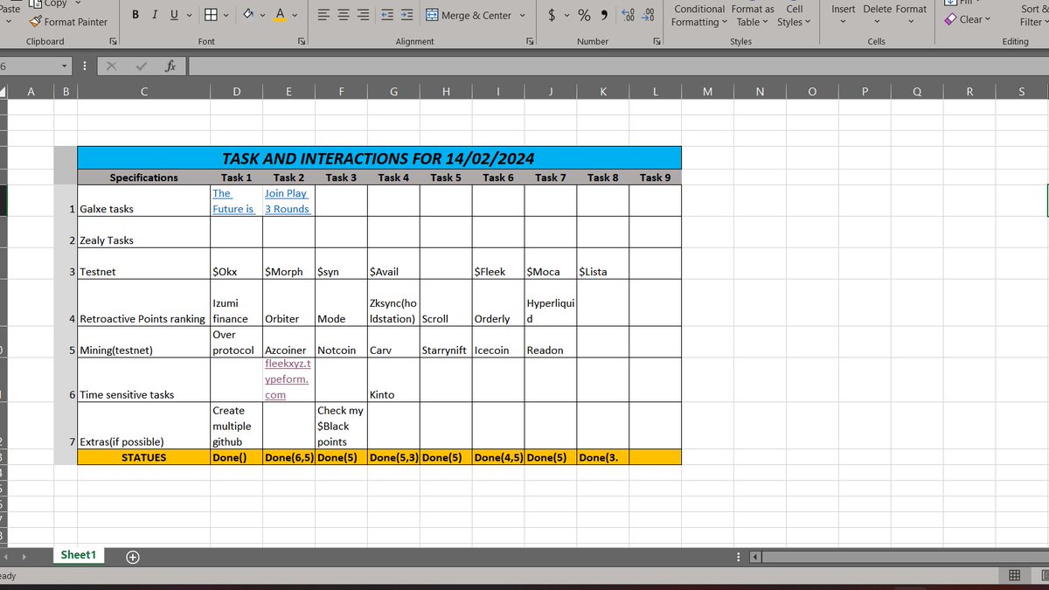
Task: Open the Alignment settings dialog launcher
Action: [530, 41]
